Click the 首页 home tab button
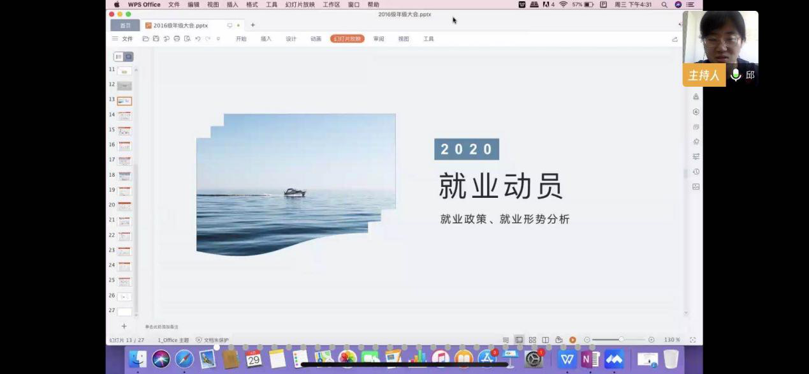Screen dimensions: 809x374 pos(125,26)
